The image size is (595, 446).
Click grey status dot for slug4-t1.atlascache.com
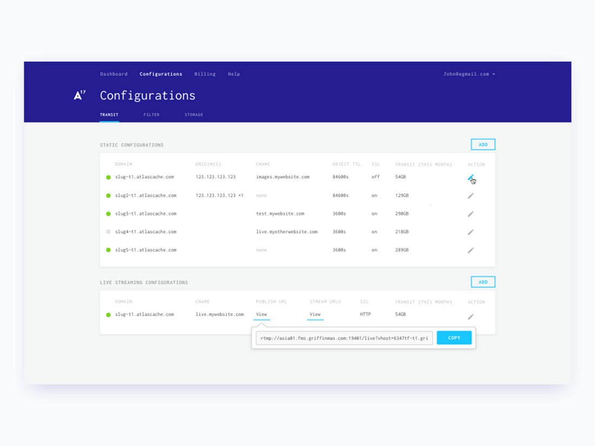(108, 232)
